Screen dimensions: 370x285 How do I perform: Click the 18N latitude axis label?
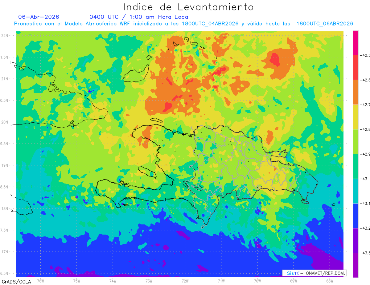pyautogui.click(x=5, y=209)
